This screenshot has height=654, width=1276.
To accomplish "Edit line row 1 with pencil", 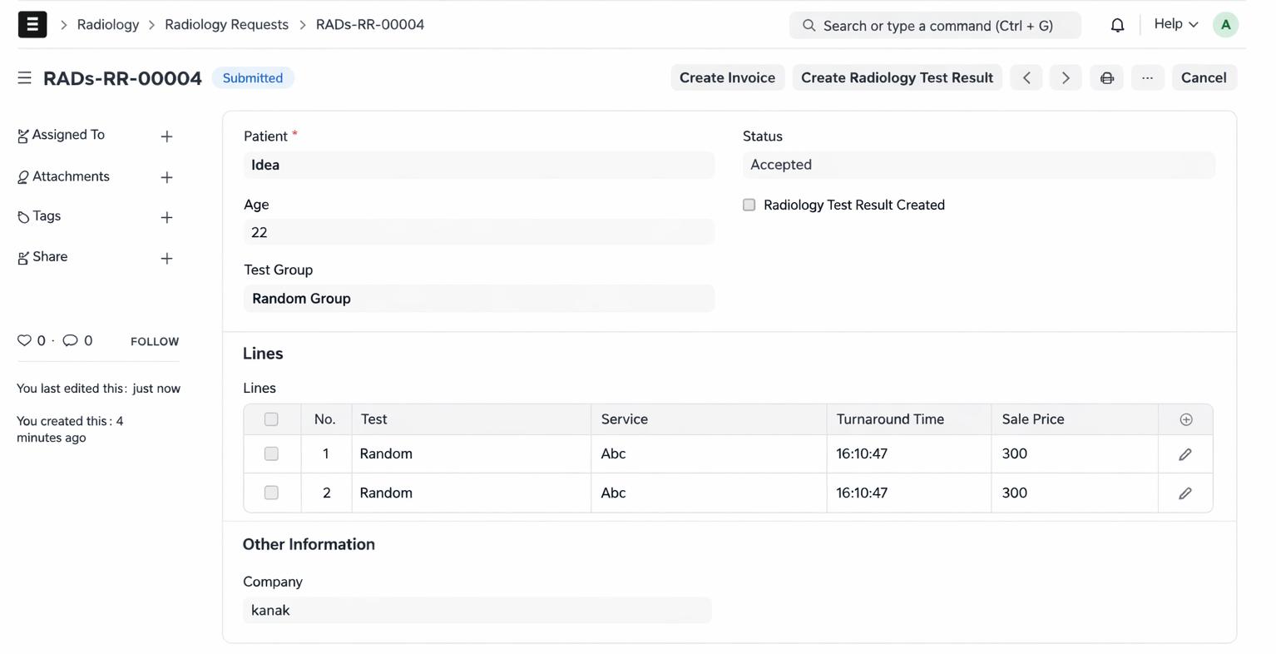I will pos(1185,454).
